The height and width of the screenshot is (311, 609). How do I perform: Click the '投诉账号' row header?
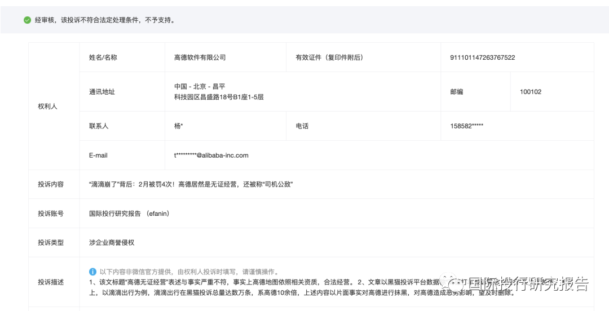click(x=54, y=213)
